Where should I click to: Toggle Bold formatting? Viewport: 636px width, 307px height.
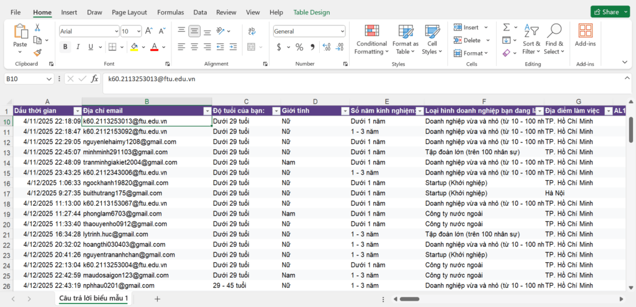(x=65, y=47)
